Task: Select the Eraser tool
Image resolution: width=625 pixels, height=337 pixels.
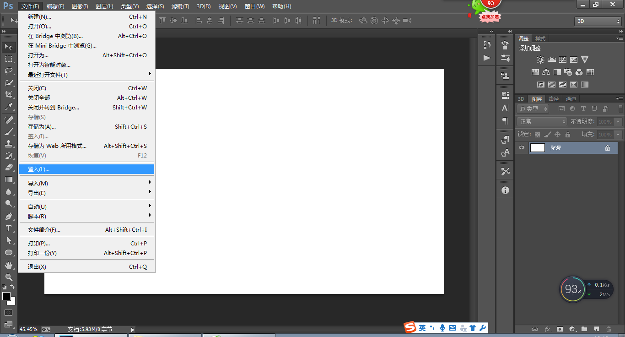Action: pyautogui.click(x=9, y=168)
